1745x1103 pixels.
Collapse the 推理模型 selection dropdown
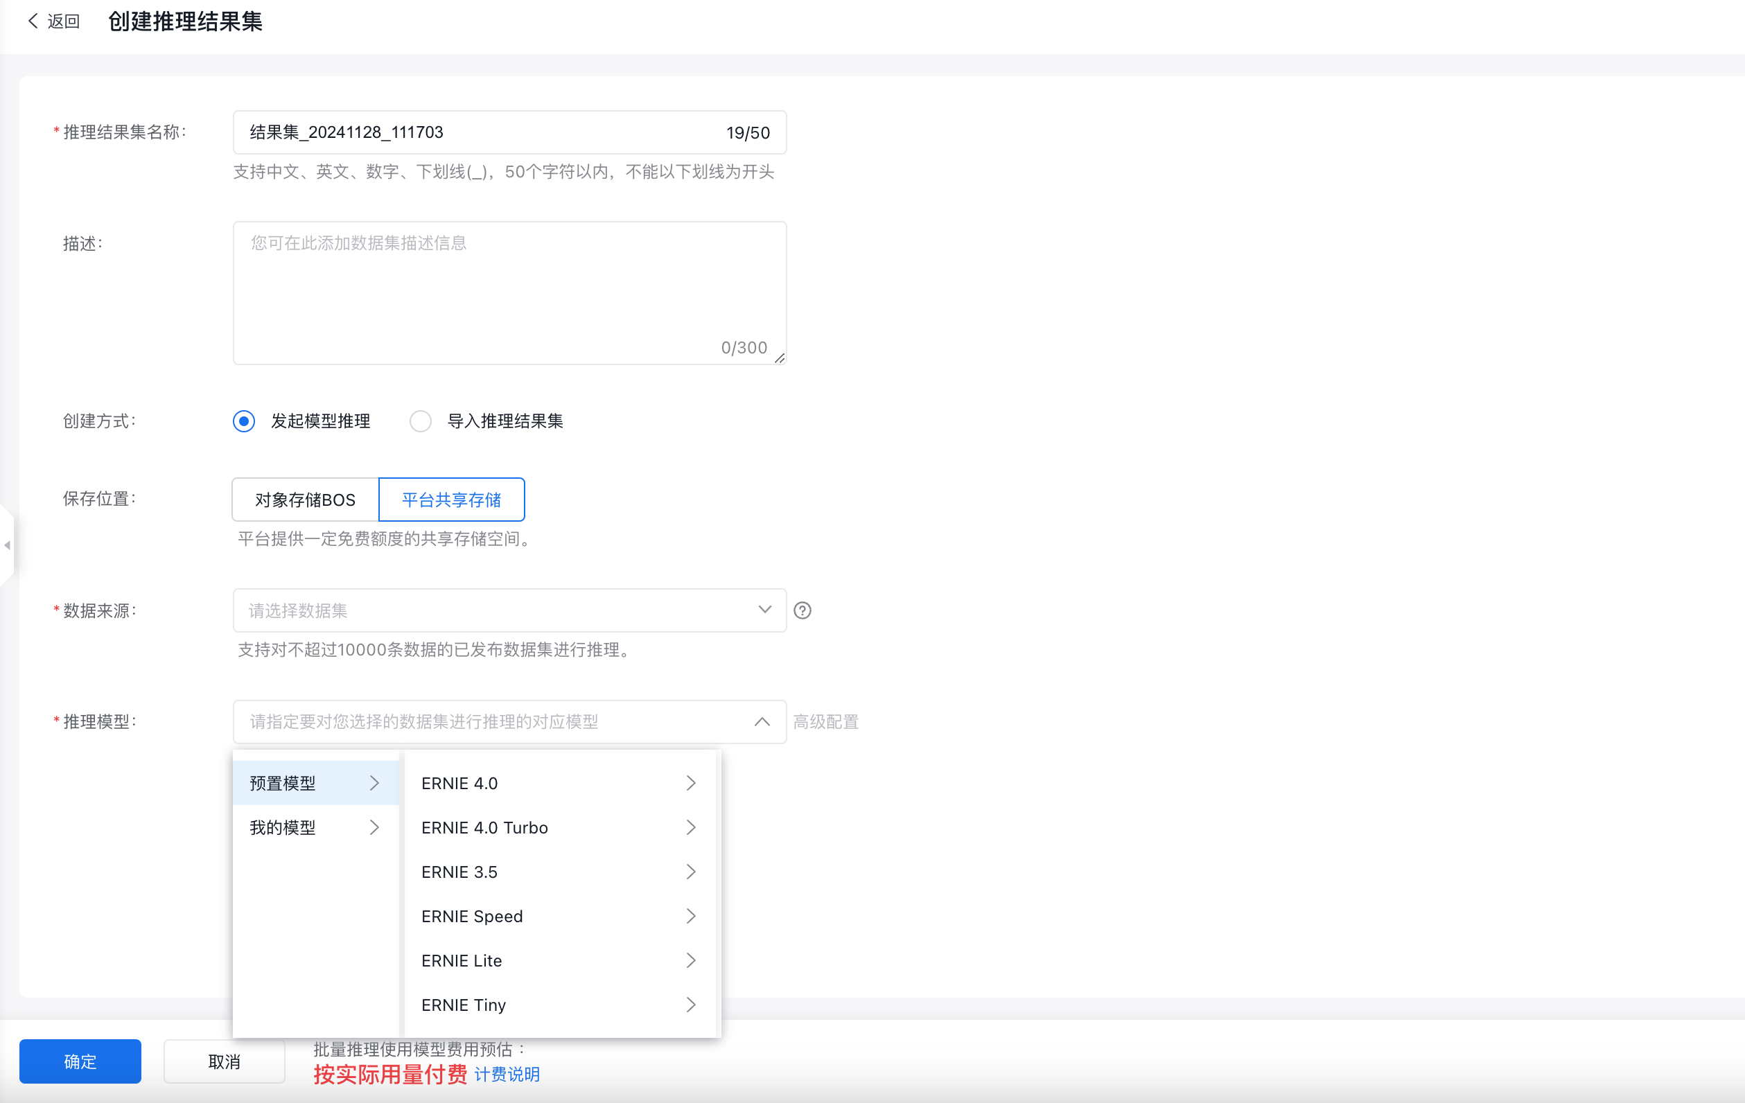pyautogui.click(x=762, y=722)
